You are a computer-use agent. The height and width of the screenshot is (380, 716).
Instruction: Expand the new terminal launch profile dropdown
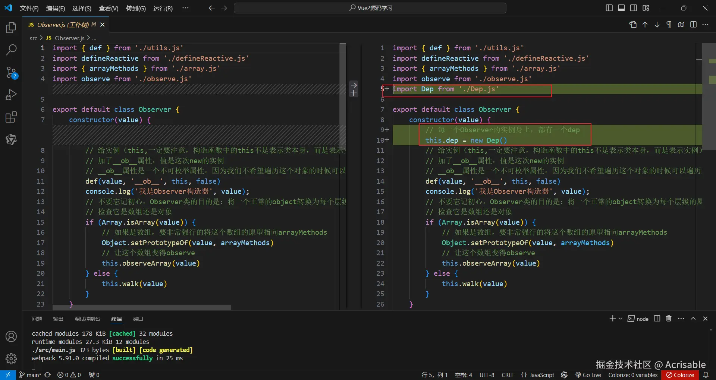point(621,319)
